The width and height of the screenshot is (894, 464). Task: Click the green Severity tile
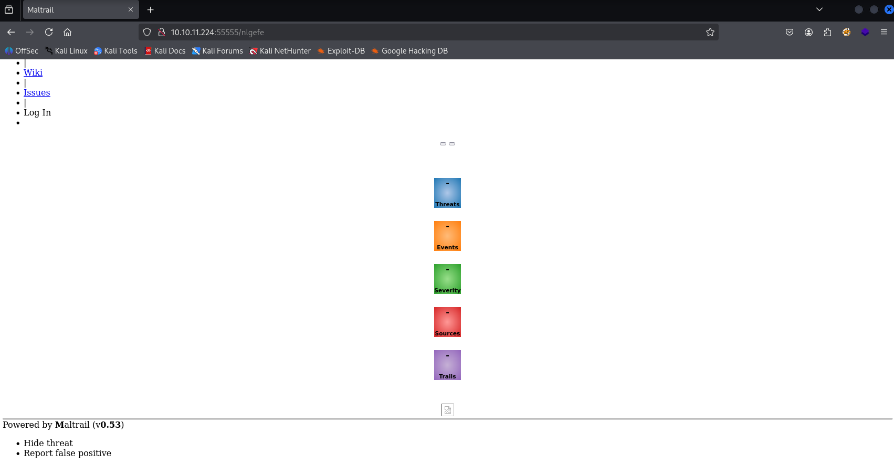[x=447, y=279]
